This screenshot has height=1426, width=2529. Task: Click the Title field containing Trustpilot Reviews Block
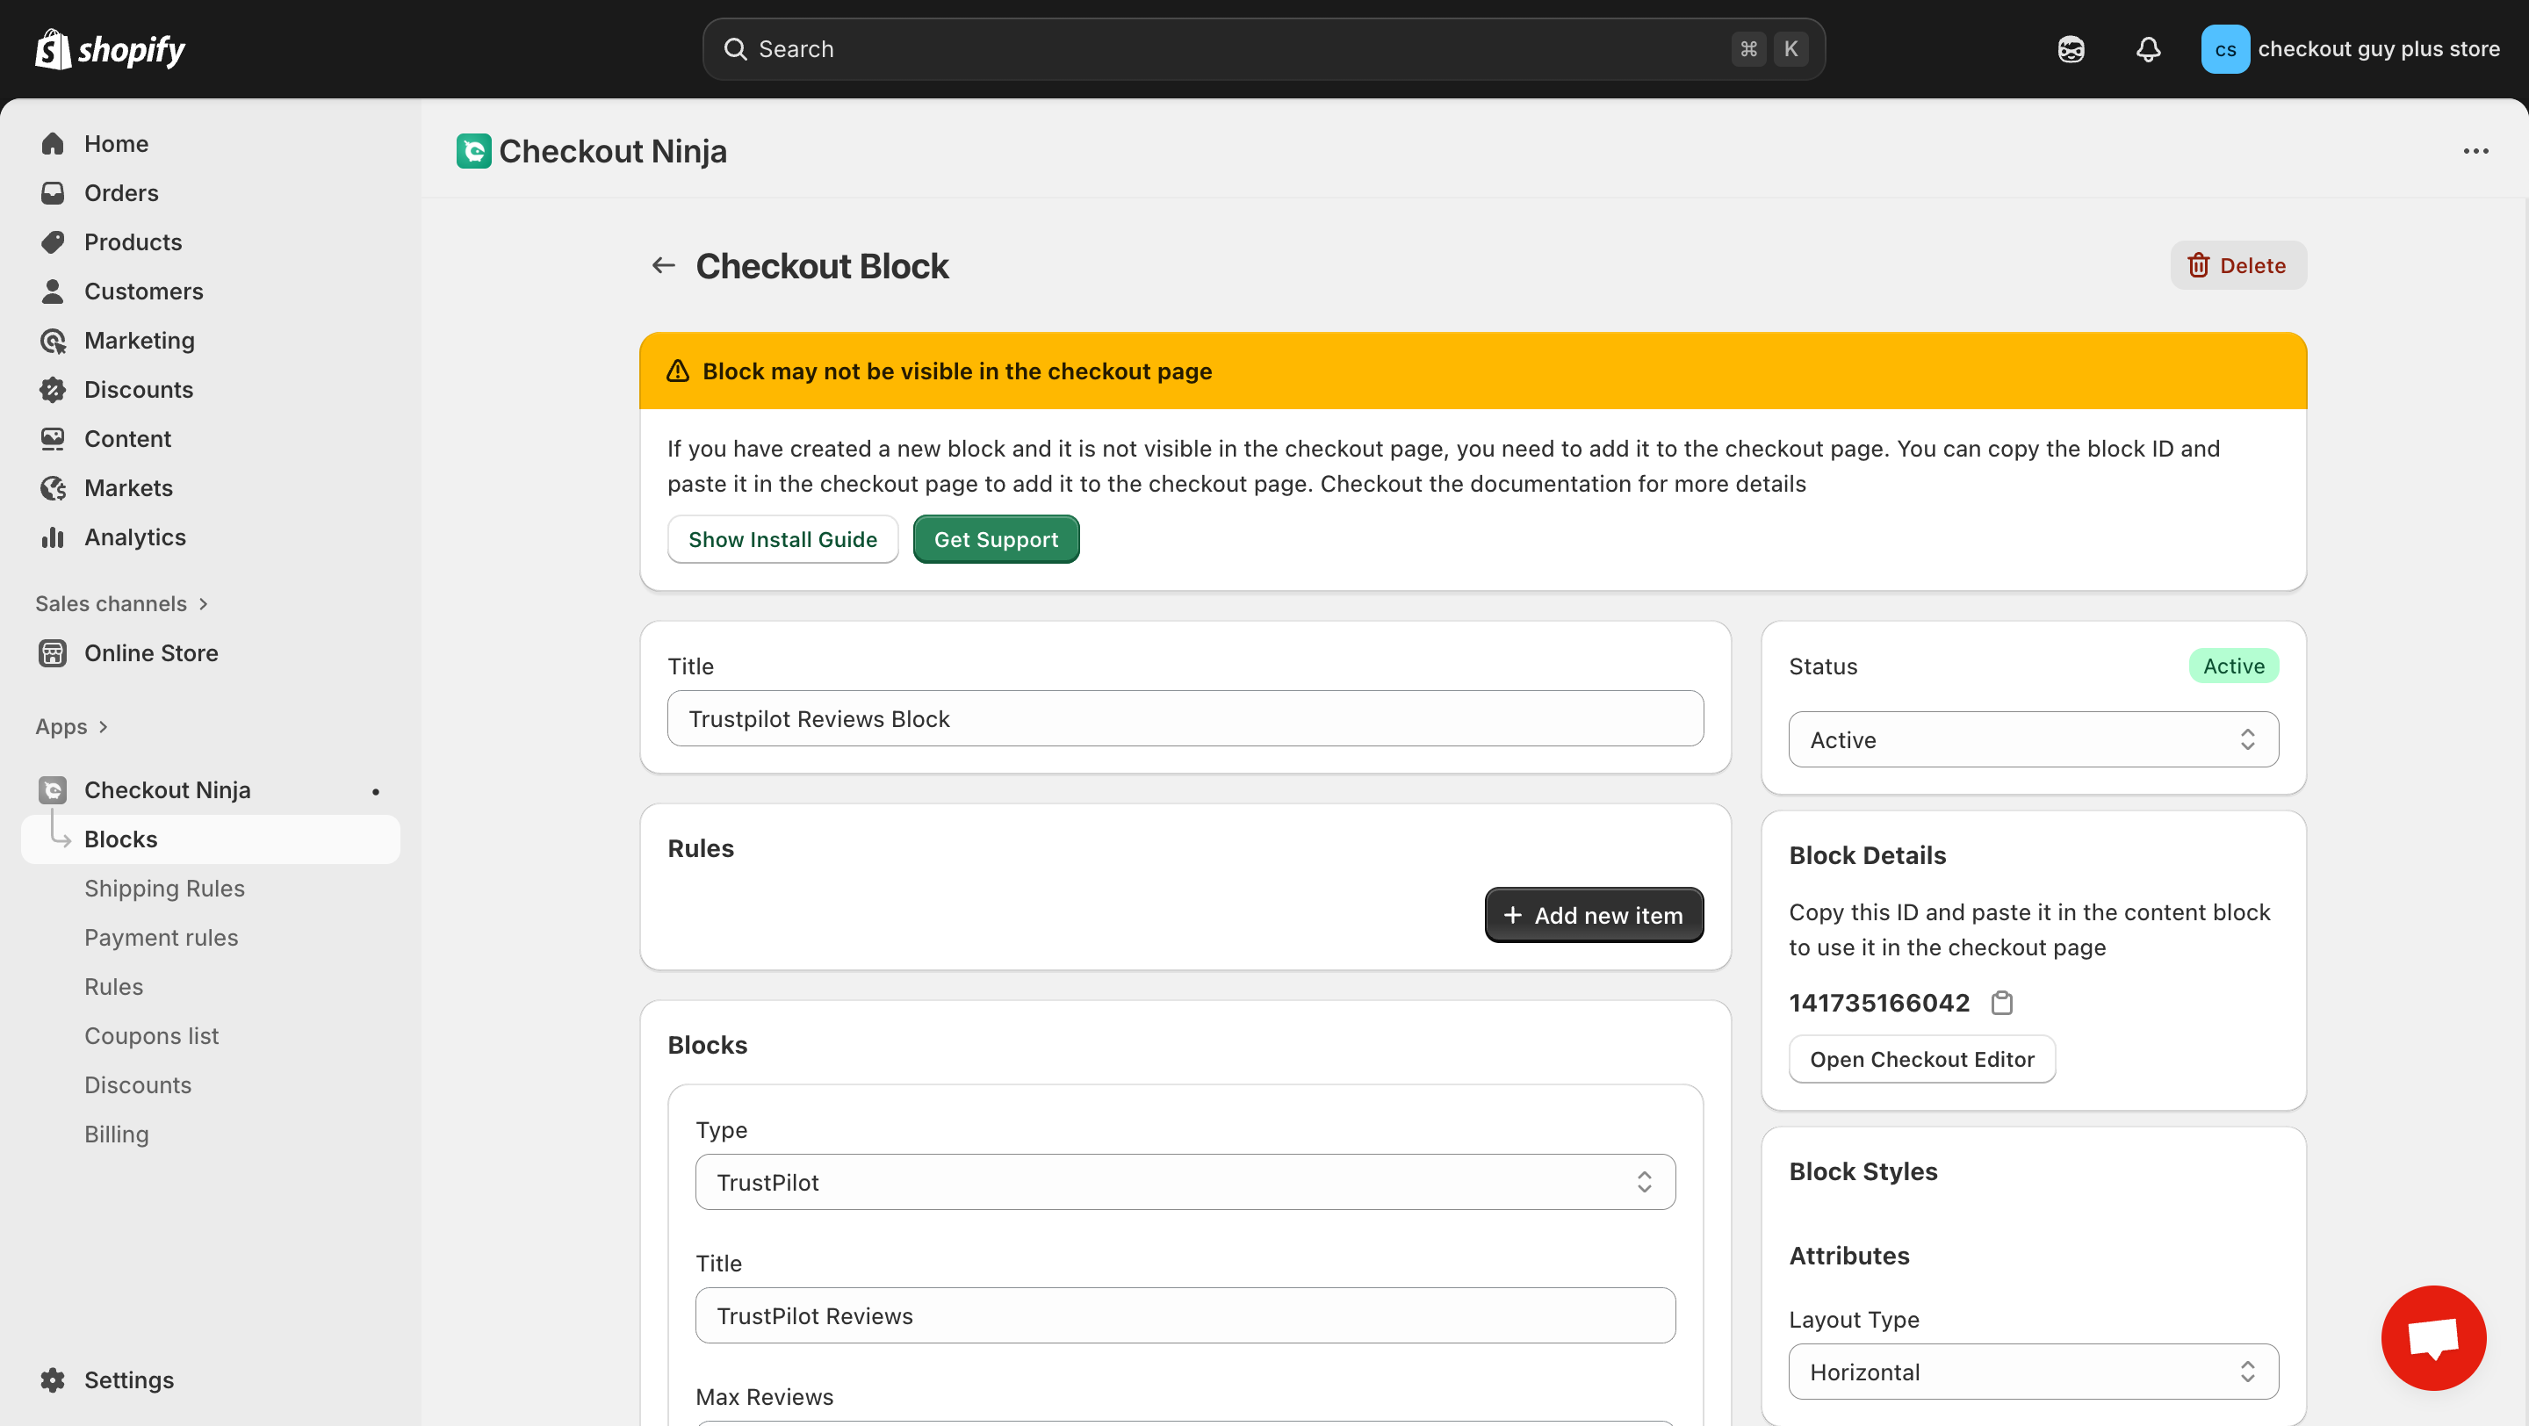(x=1184, y=718)
